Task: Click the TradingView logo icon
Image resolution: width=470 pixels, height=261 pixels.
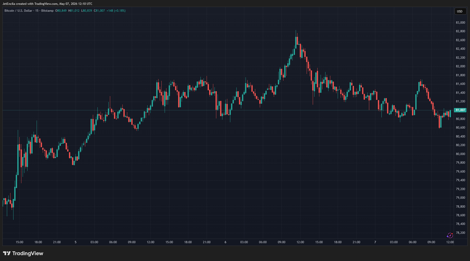Action: (x=7, y=253)
